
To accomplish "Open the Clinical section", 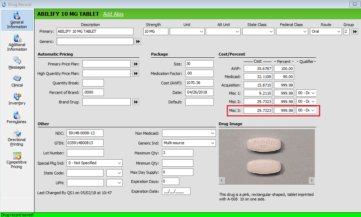I will [x=17, y=81].
